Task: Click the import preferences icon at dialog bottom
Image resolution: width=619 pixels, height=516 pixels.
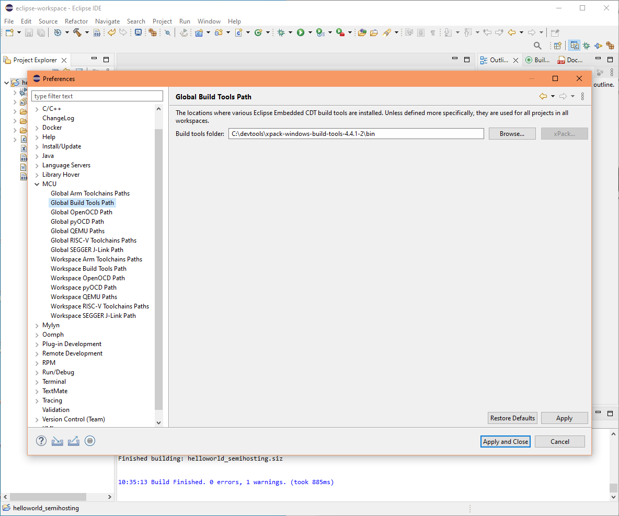Action: [x=58, y=441]
